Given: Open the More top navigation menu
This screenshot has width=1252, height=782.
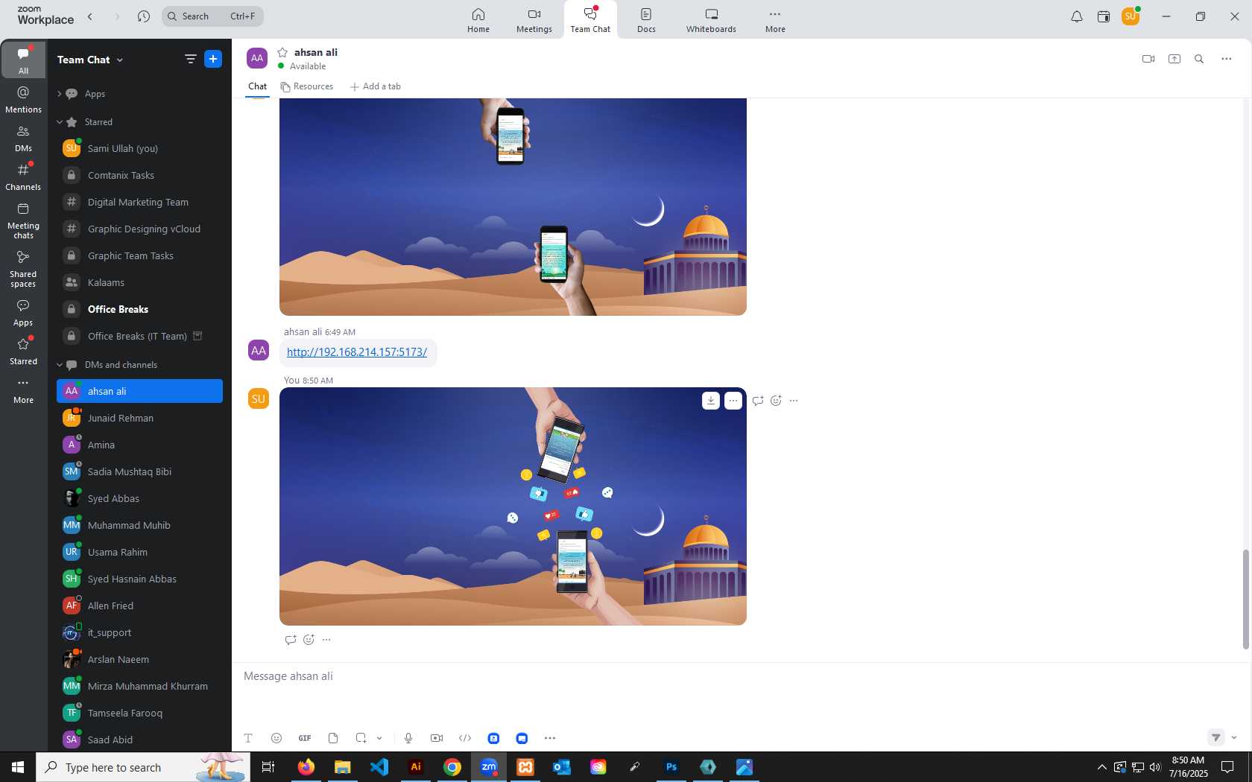Looking at the screenshot, I should [x=775, y=20].
